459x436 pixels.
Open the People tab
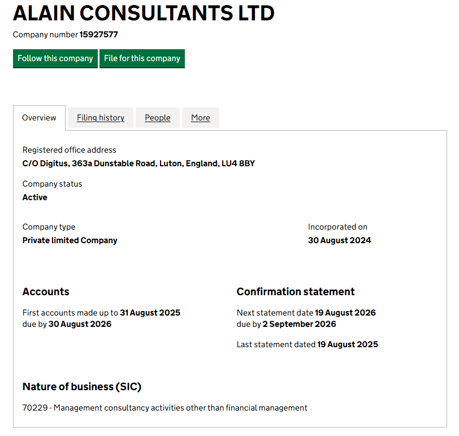click(158, 118)
